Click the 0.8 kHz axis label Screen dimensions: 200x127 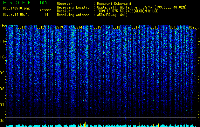point(3,89)
